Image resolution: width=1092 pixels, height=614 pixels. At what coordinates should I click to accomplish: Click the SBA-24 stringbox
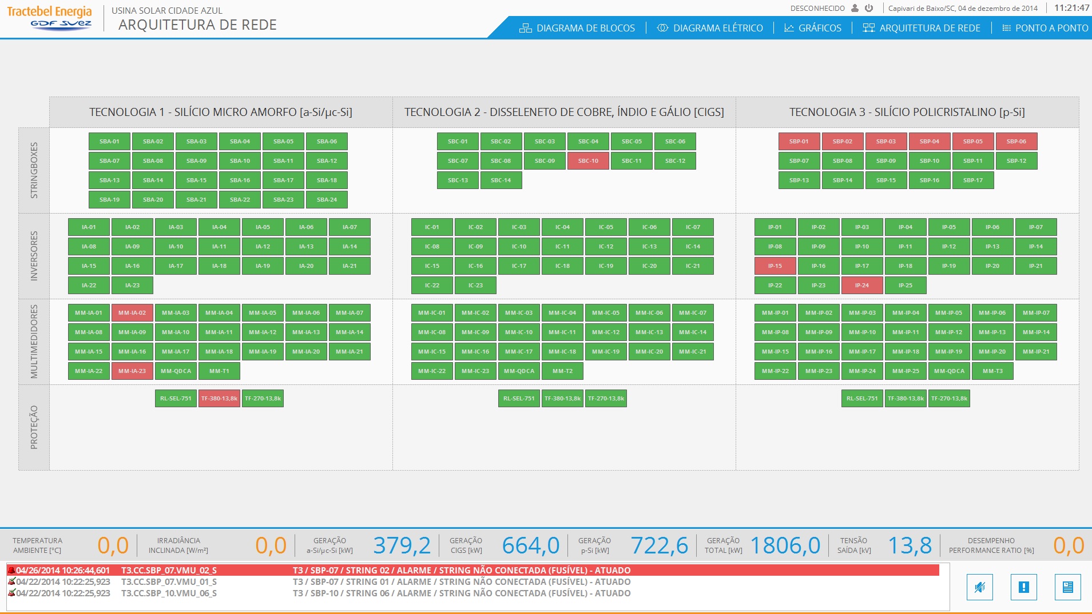(327, 200)
